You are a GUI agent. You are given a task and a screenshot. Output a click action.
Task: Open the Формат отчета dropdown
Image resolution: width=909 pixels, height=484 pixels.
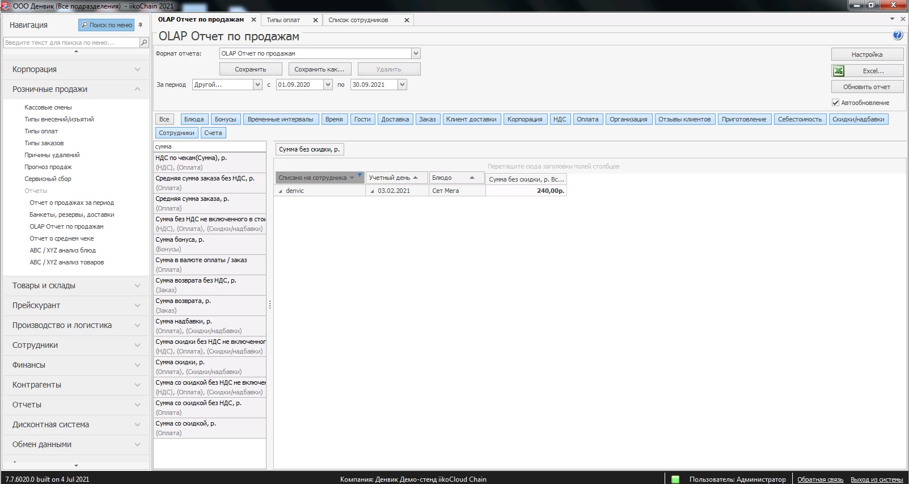(416, 53)
